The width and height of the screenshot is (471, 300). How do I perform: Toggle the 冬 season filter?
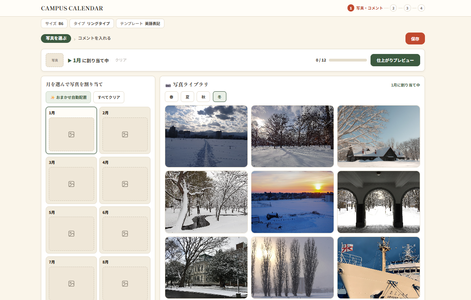point(220,97)
